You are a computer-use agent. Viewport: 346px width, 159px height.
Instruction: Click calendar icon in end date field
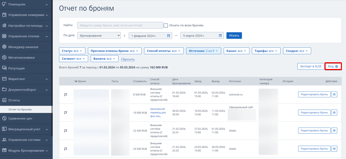(x=220, y=36)
